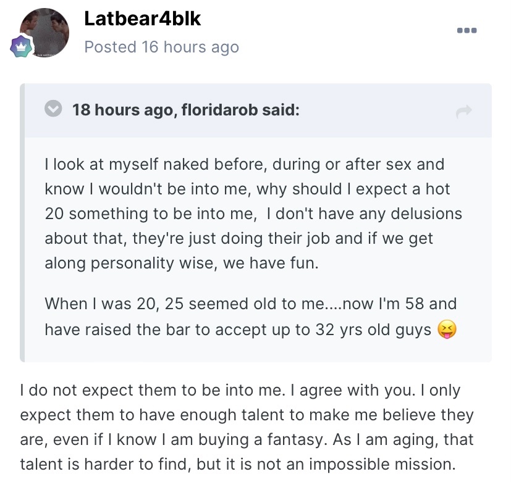The width and height of the screenshot is (511, 482).
Task: Click the word floridarob in quote header
Action: pyautogui.click(x=219, y=110)
